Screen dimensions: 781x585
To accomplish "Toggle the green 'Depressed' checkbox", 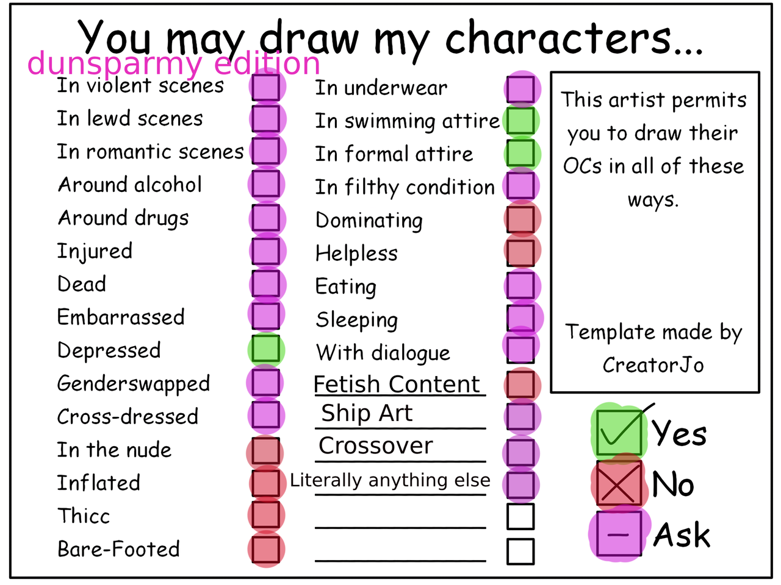I will pyautogui.click(x=266, y=349).
